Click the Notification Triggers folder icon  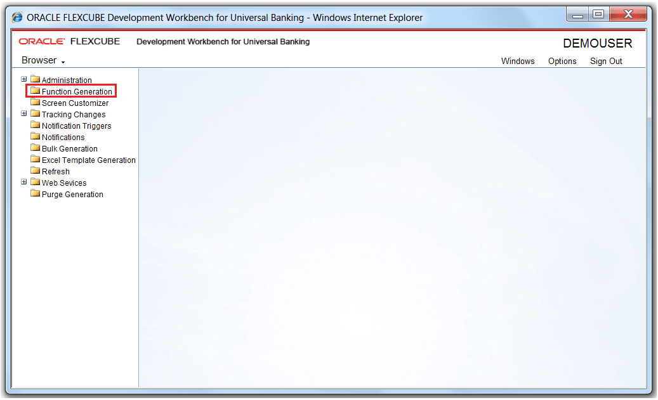click(x=36, y=125)
